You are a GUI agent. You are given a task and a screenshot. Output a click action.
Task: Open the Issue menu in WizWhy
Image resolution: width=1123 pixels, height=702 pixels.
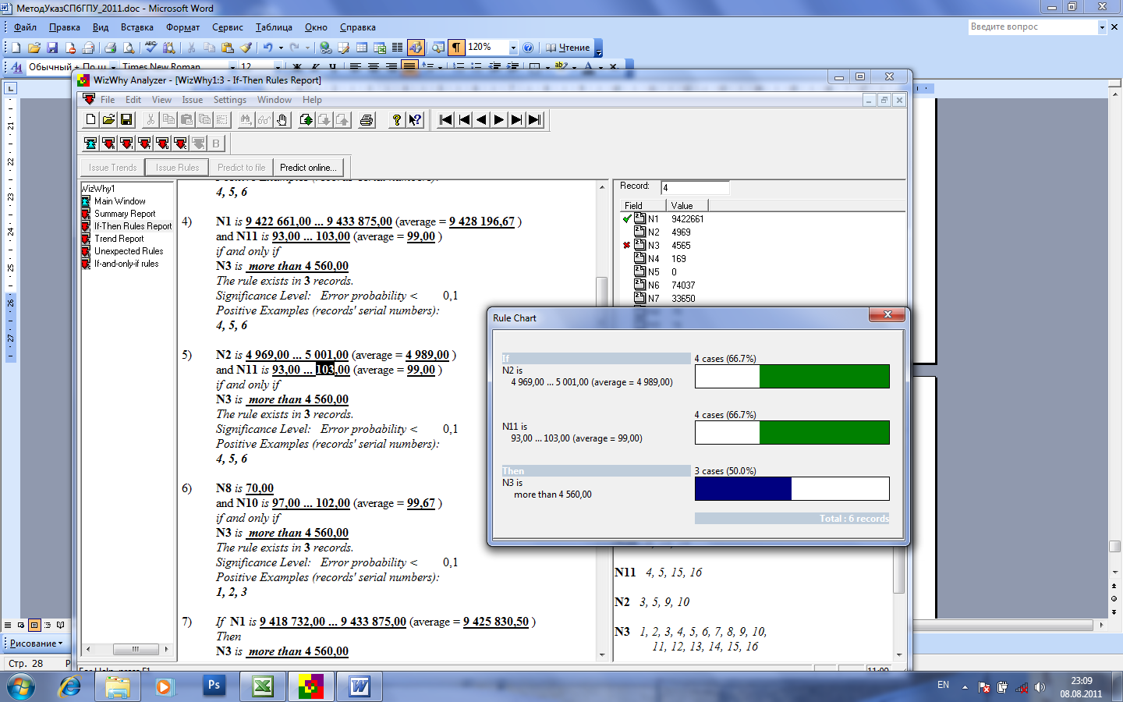coord(192,100)
